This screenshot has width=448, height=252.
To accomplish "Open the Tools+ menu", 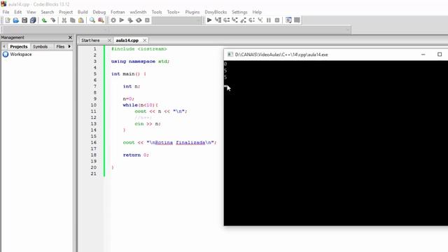I will pos(173,12).
